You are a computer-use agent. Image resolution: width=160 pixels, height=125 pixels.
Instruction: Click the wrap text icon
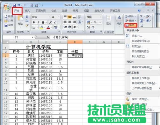79,17
